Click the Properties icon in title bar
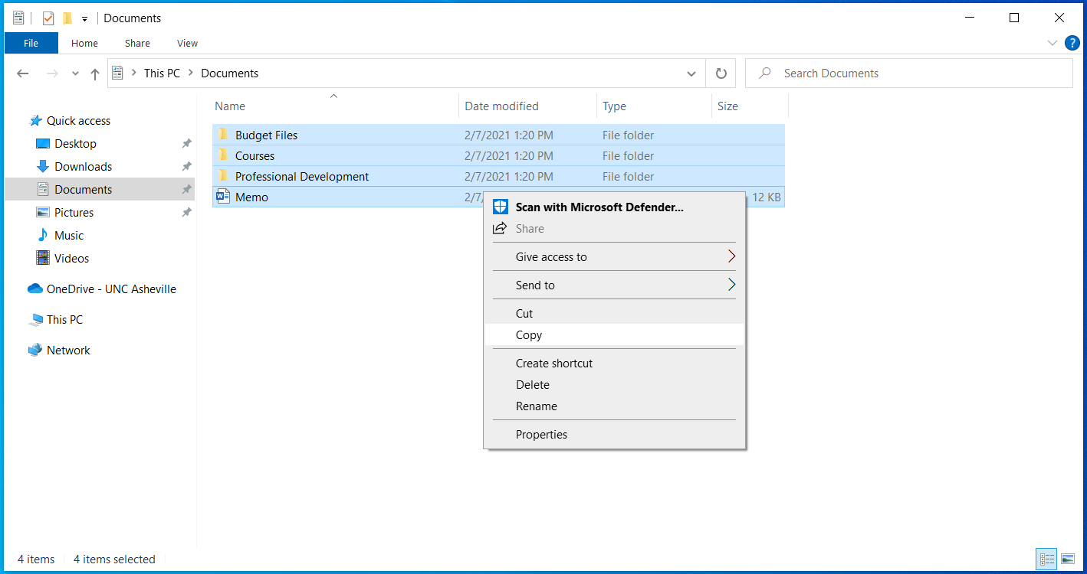The height and width of the screenshot is (574, 1087). point(48,18)
